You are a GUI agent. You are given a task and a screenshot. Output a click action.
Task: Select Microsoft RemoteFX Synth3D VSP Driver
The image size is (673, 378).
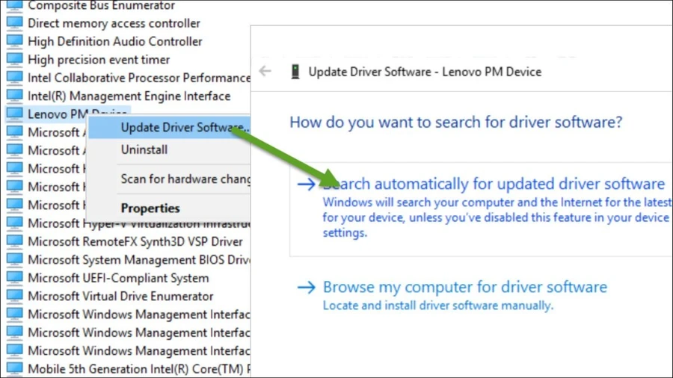135,241
